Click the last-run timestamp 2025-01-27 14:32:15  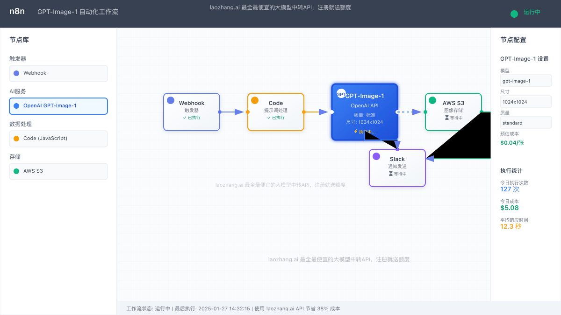(x=224, y=308)
